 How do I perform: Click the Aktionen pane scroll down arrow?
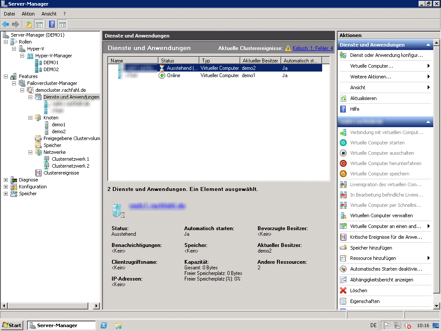(x=437, y=306)
